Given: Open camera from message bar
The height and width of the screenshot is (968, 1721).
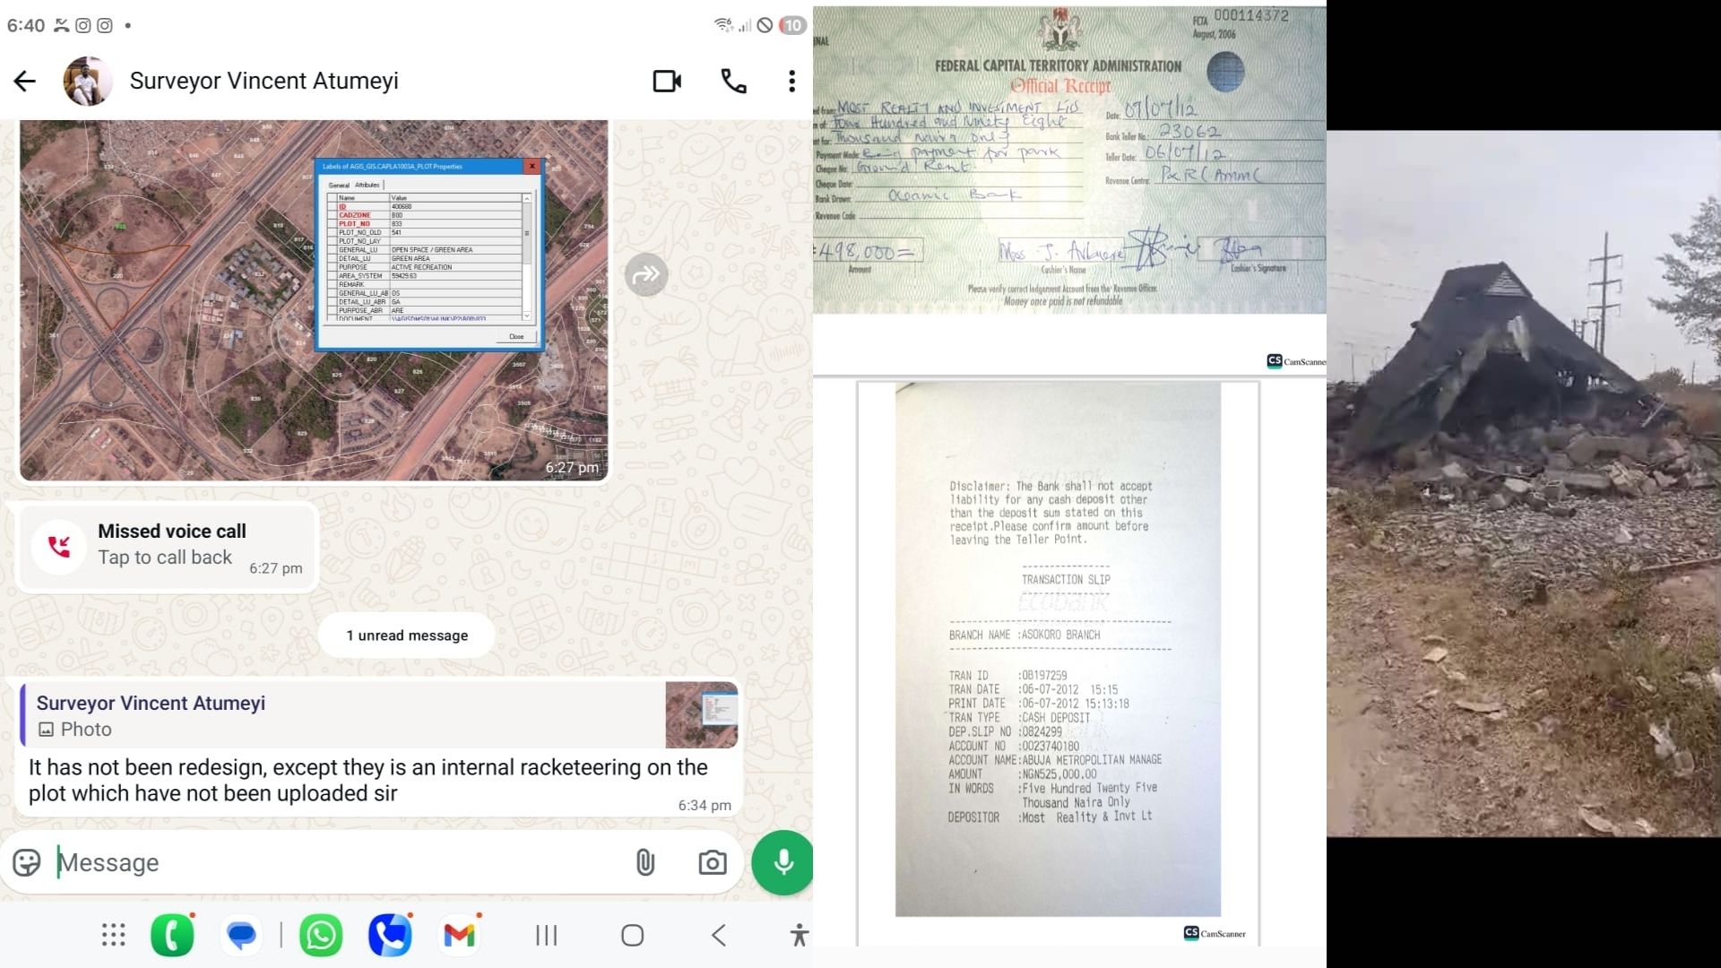Looking at the screenshot, I should coord(713,862).
